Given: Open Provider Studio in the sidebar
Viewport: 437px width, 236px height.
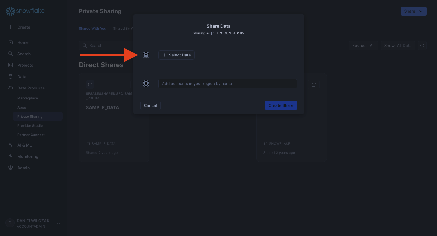Looking at the screenshot, I should pos(30,126).
